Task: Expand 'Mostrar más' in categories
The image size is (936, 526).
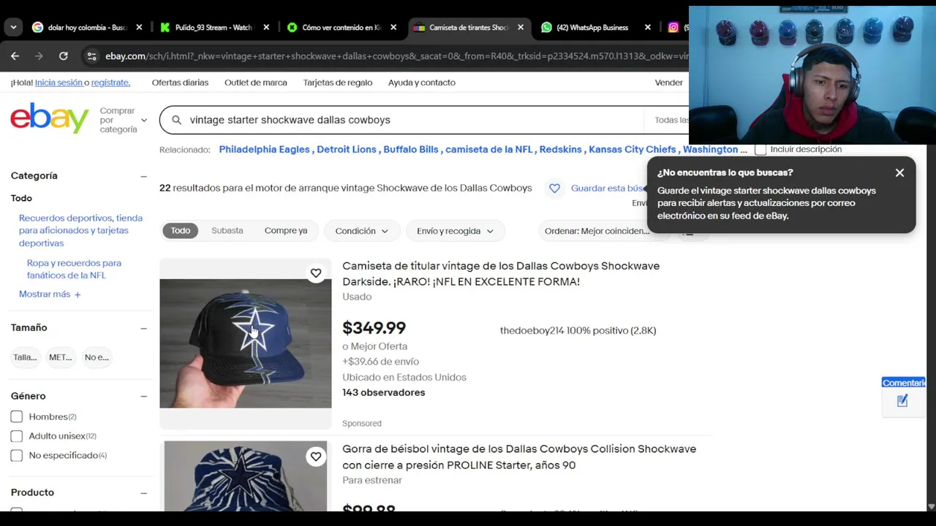Action: tap(50, 294)
